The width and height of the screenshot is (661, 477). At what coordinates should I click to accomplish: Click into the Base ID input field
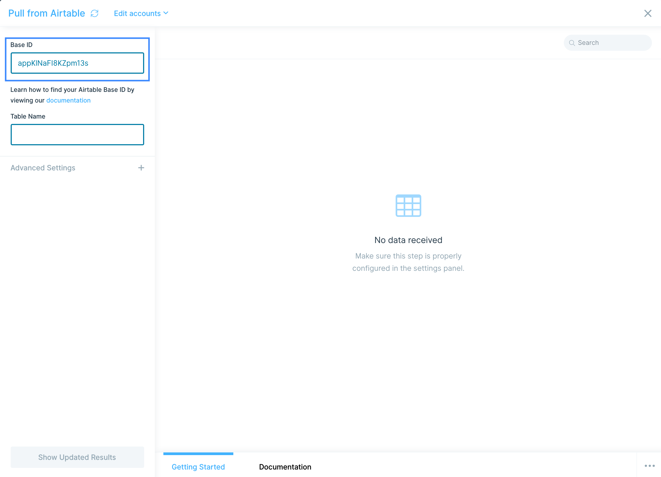click(x=77, y=63)
